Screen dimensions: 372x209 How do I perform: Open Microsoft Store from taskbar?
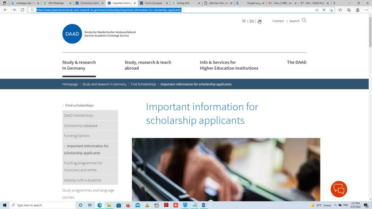pos(119,205)
